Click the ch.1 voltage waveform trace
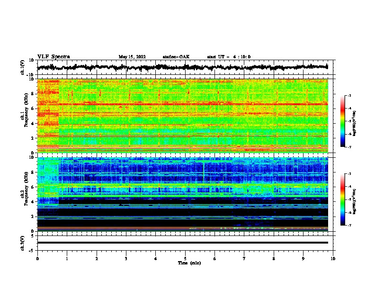Viewport: 375px width, 290px height. pos(182,67)
